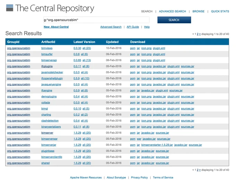Open the Help link
The height and width of the screenshot is (180, 236).
coord(147,27)
